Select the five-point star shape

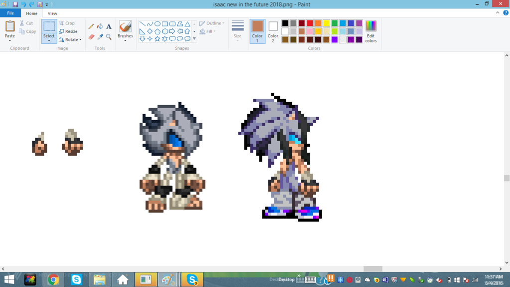(x=157, y=39)
